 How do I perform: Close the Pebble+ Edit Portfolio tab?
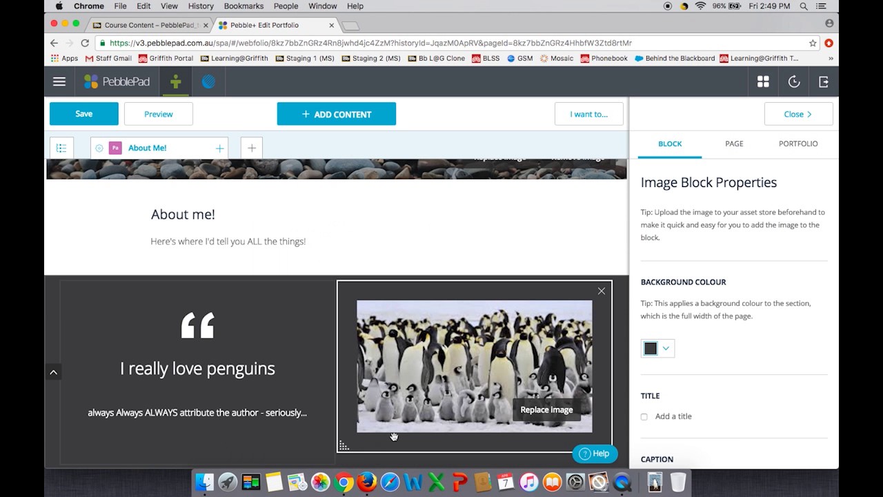331,26
